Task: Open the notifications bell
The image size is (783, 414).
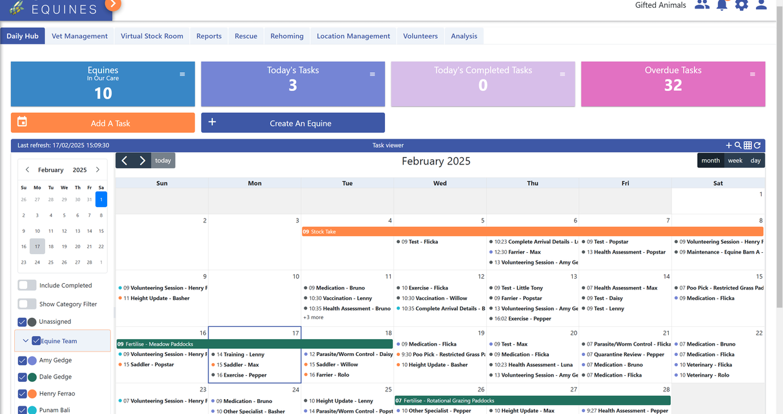Action: [722, 5]
